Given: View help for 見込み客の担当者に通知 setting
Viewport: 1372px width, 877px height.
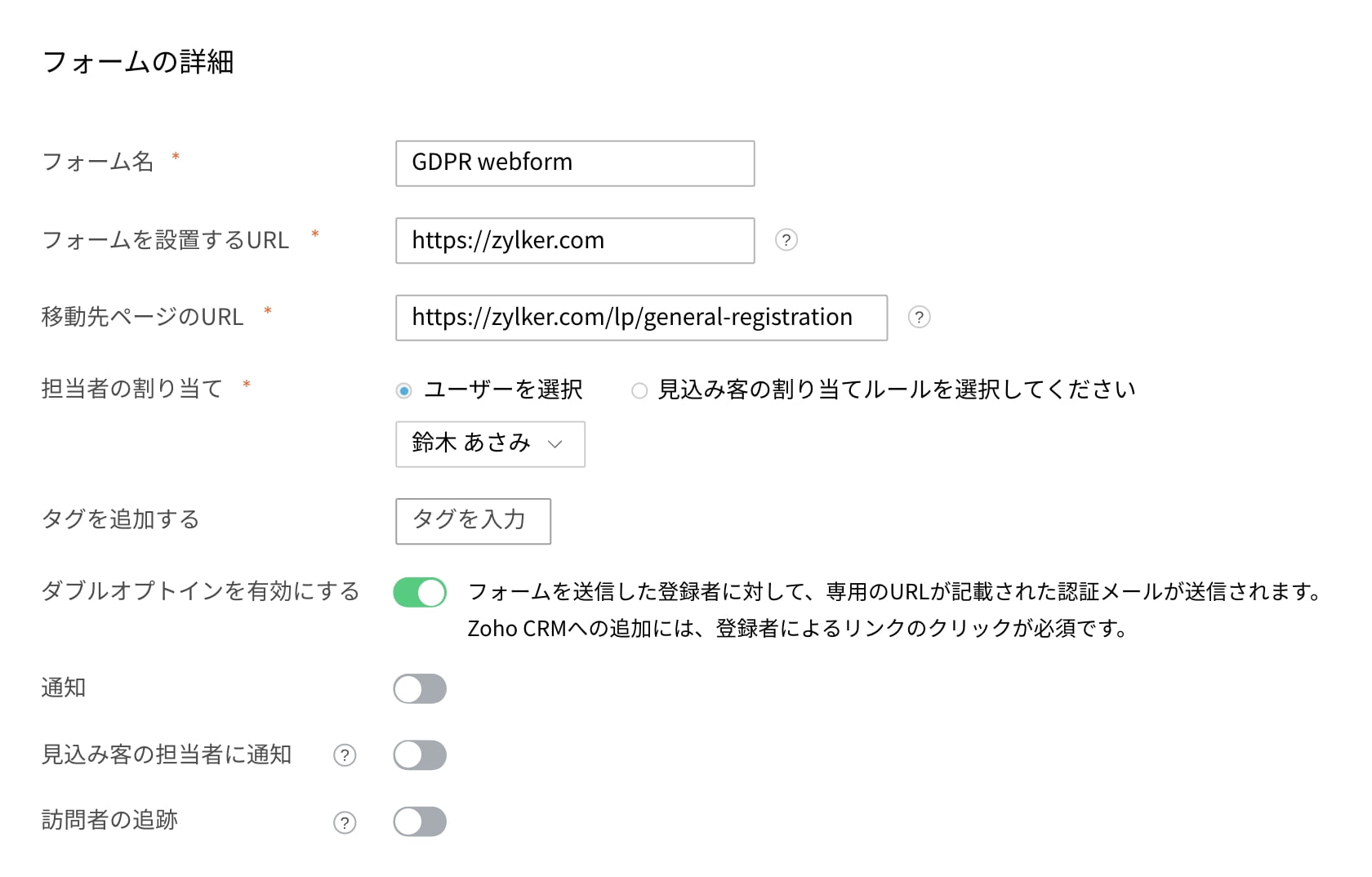Looking at the screenshot, I should [x=345, y=755].
